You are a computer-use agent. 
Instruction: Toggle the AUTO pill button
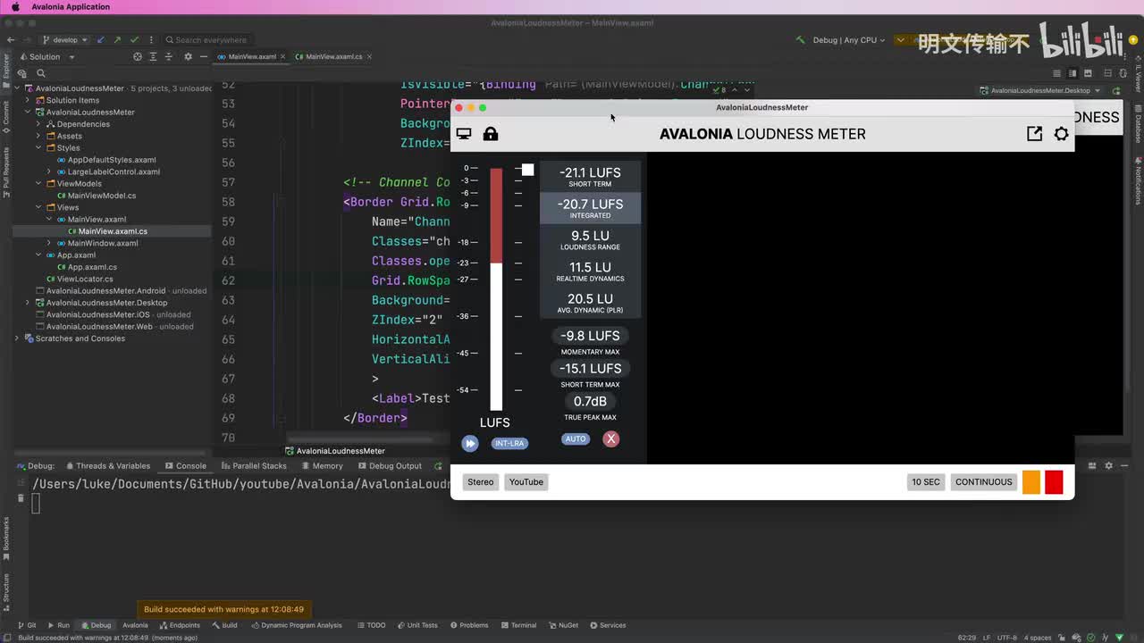tap(576, 438)
